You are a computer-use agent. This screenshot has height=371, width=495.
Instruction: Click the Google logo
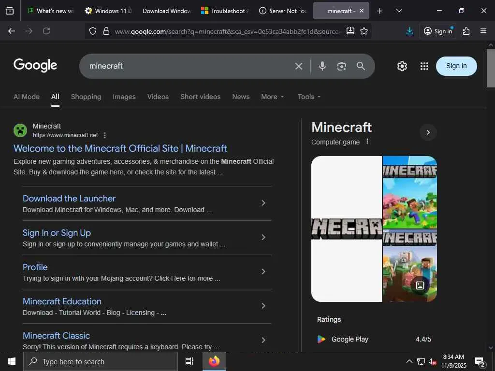pyautogui.click(x=35, y=65)
